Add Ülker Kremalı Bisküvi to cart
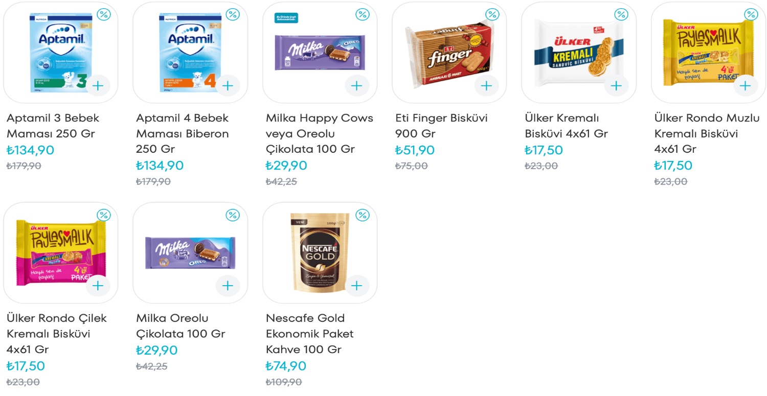 pyautogui.click(x=616, y=85)
